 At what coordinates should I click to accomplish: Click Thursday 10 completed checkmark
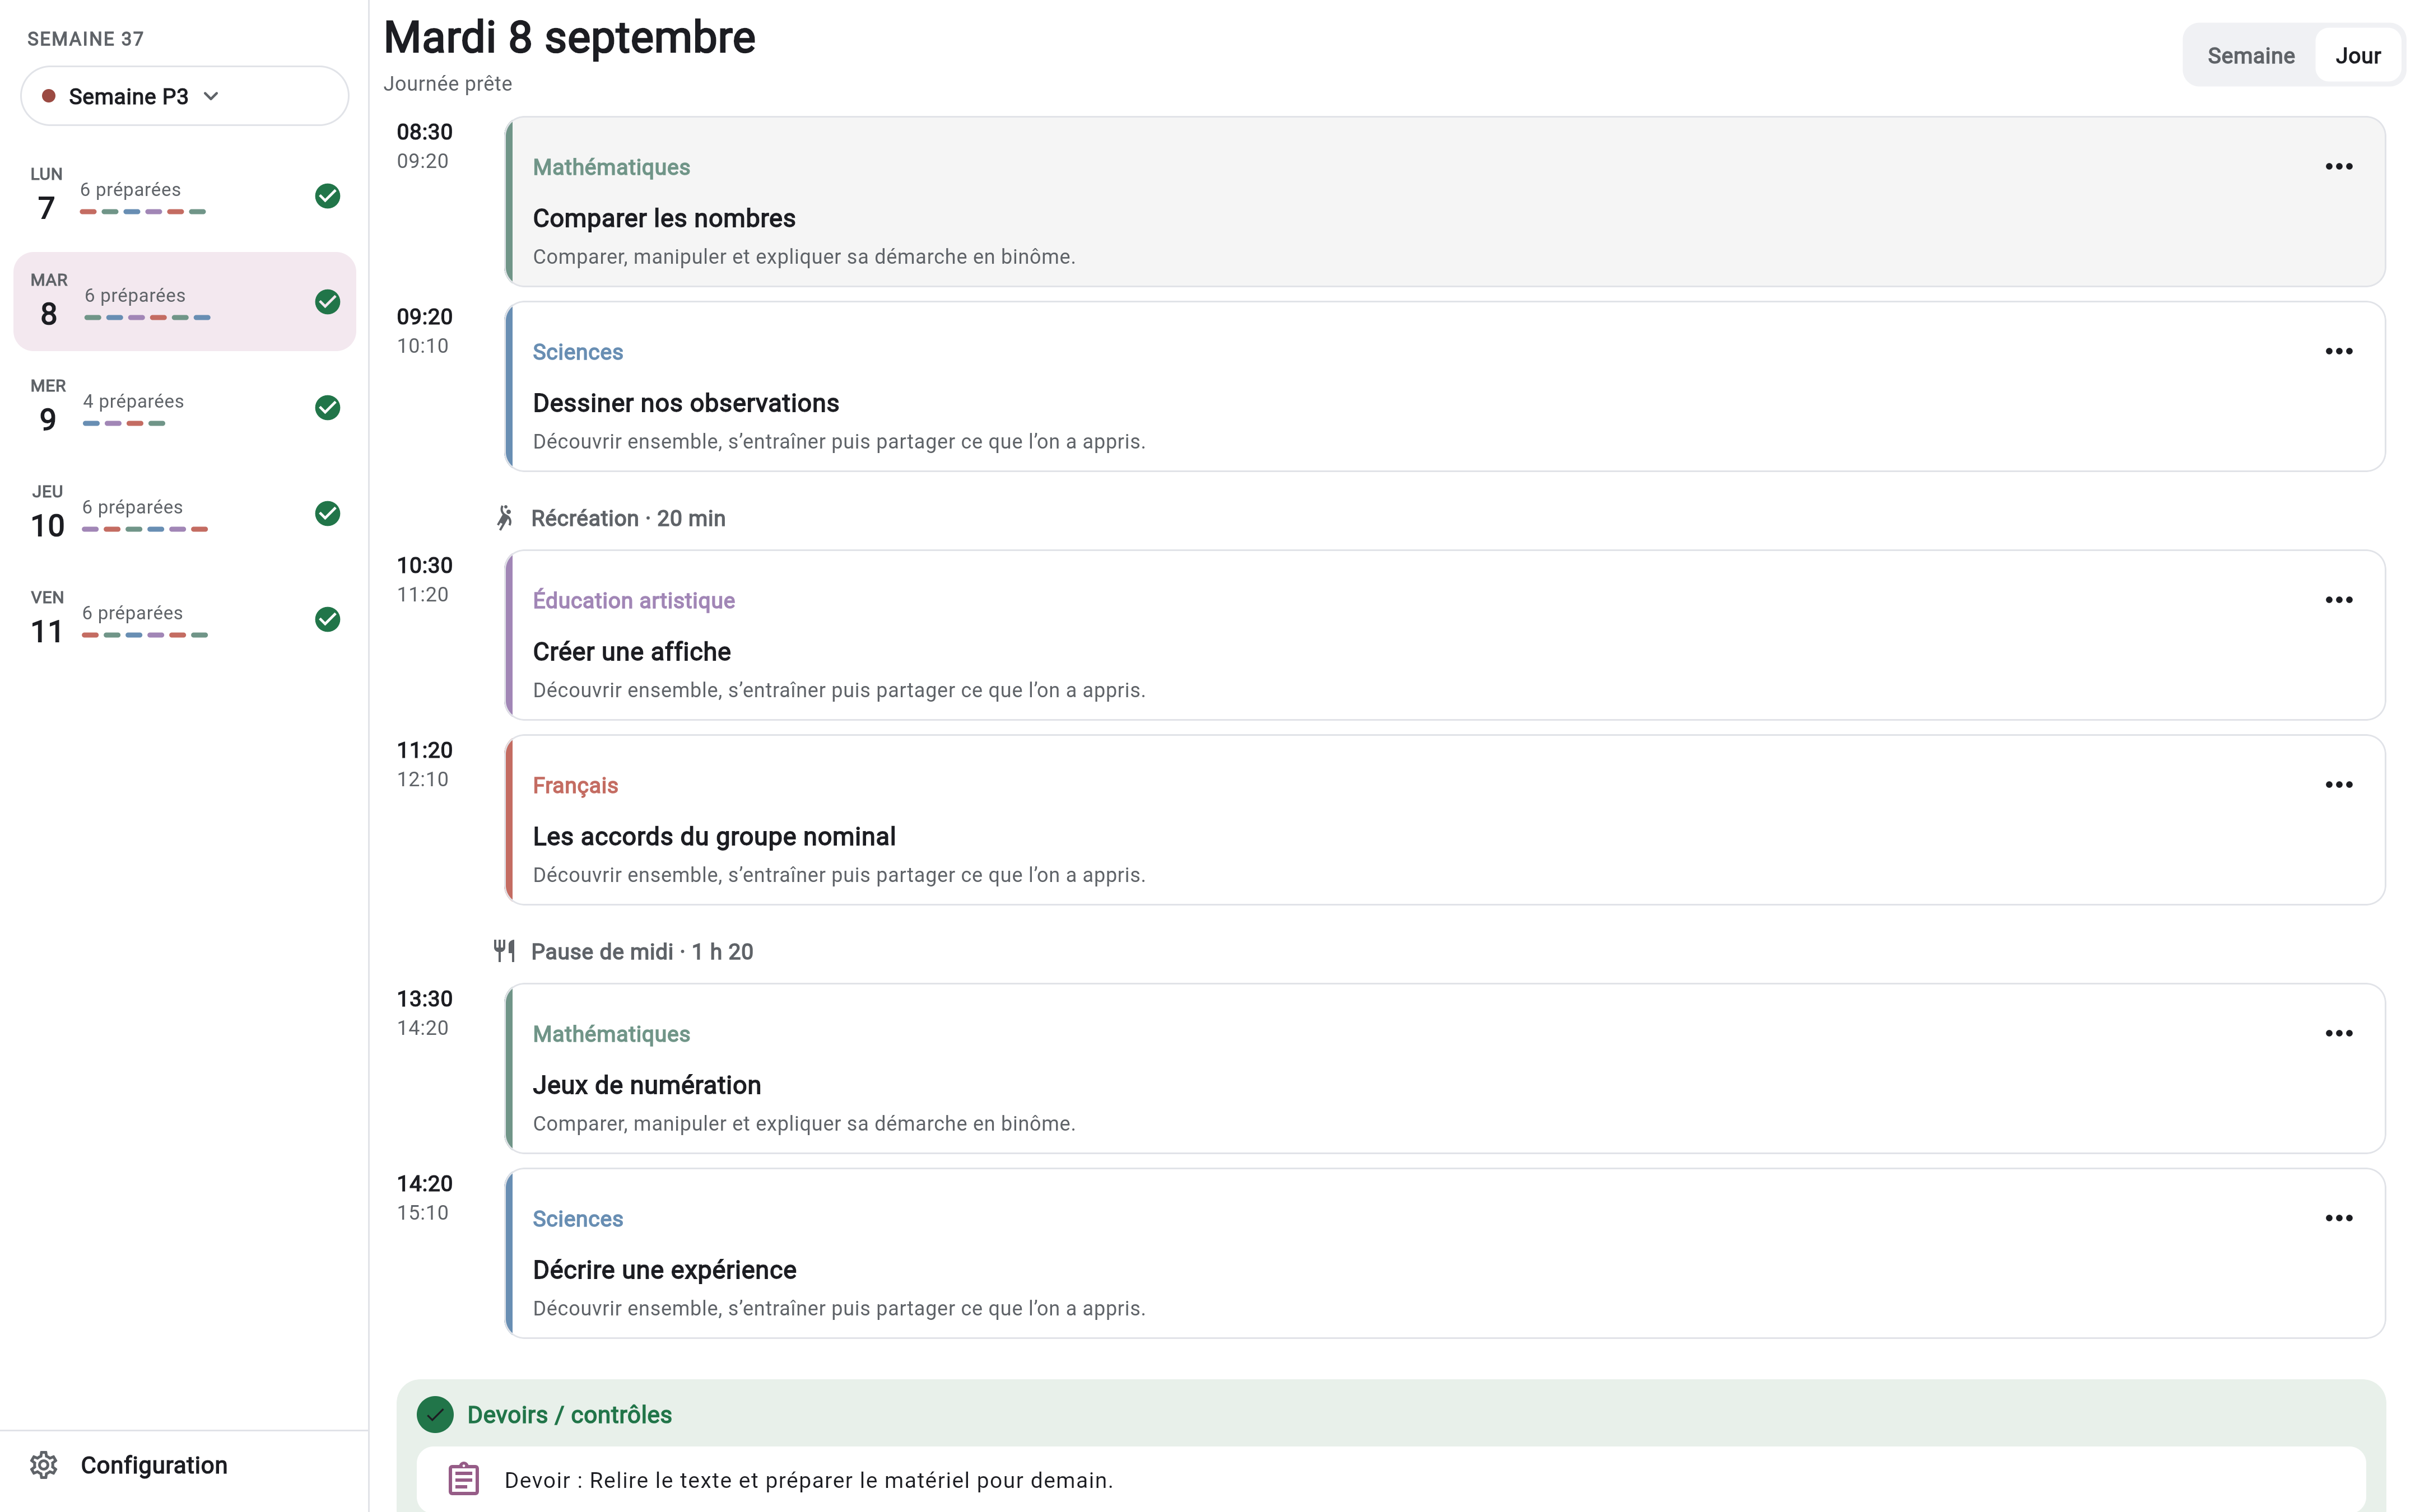click(x=327, y=514)
